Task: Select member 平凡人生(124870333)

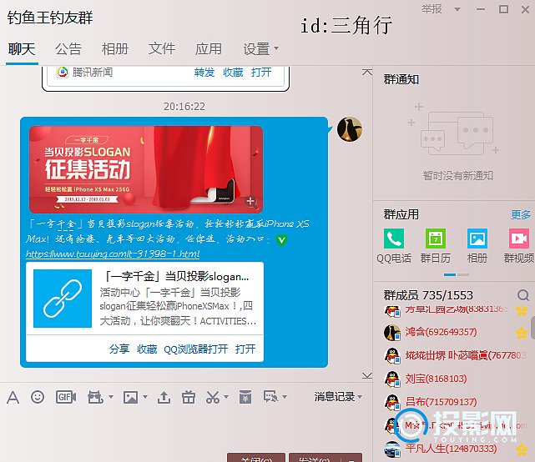Action: tap(451, 449)
